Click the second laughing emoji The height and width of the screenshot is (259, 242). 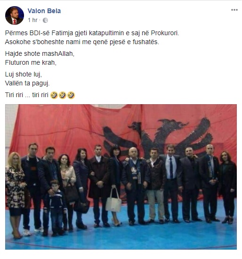(63, 95)
